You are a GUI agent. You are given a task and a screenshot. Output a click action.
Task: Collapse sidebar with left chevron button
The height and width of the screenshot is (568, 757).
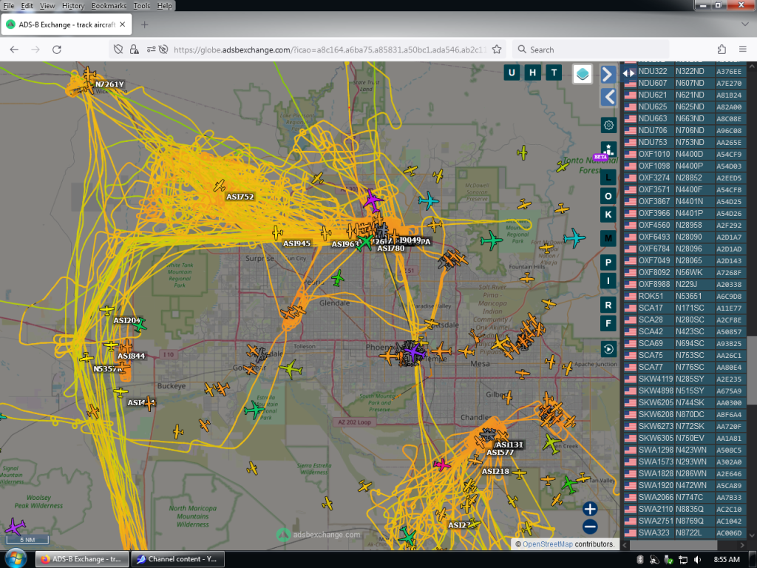coord(608,97)
